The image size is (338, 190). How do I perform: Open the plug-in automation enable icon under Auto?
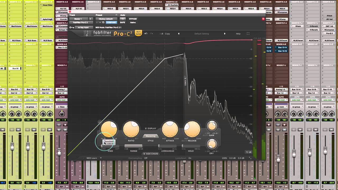[122, 19]
